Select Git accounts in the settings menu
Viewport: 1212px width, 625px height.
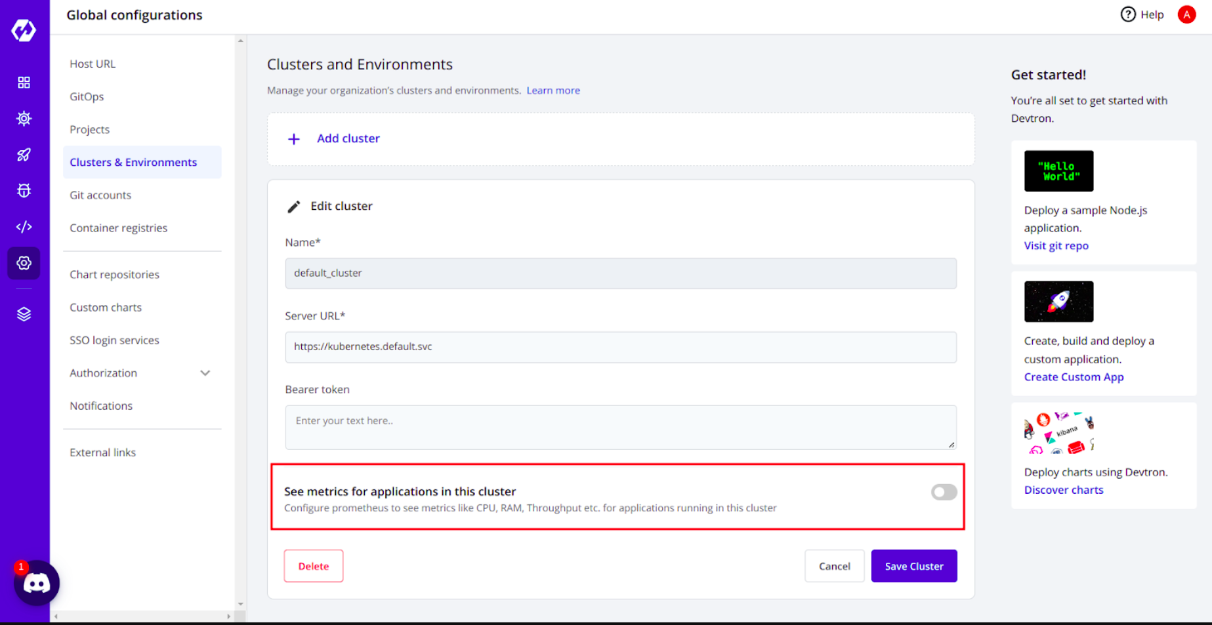(100, 195)
